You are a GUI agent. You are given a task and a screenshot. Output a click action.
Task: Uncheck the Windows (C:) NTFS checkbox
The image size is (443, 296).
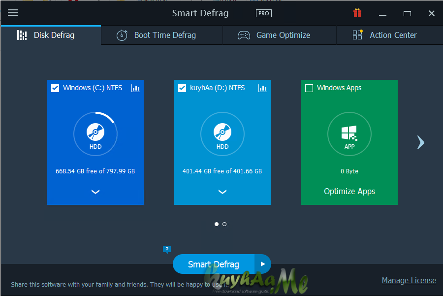click(55, 88)
